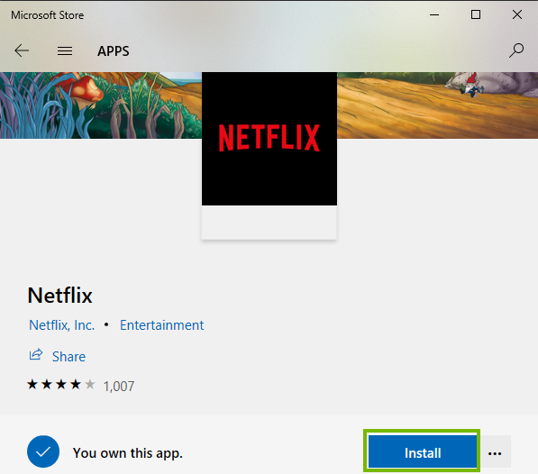Open the hamburger navigation menu
Image resolution: width=538 pixels, height=474 pixels.
(65, 51)
